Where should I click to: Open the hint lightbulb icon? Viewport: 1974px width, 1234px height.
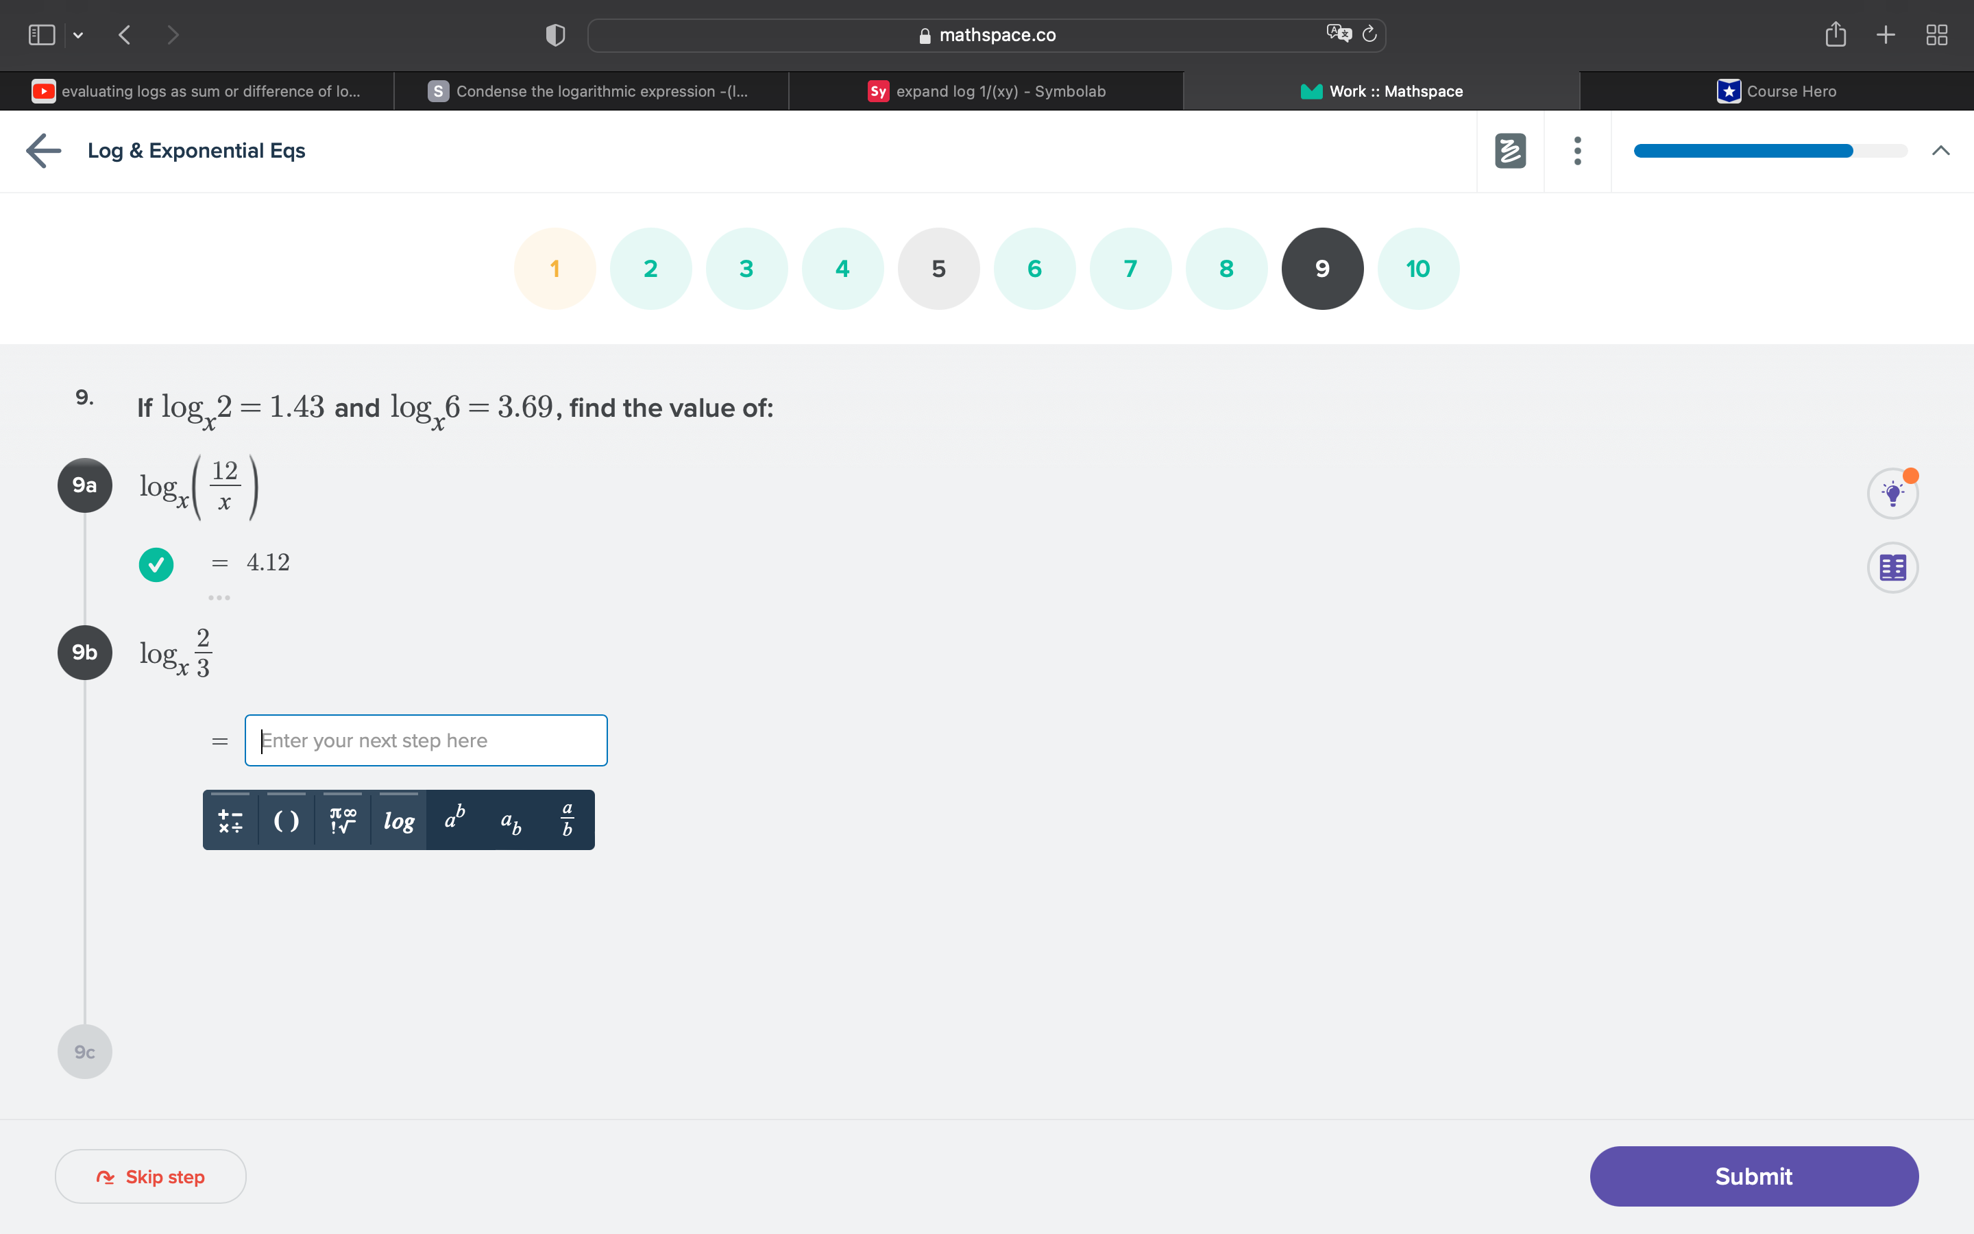(1892, 492)
